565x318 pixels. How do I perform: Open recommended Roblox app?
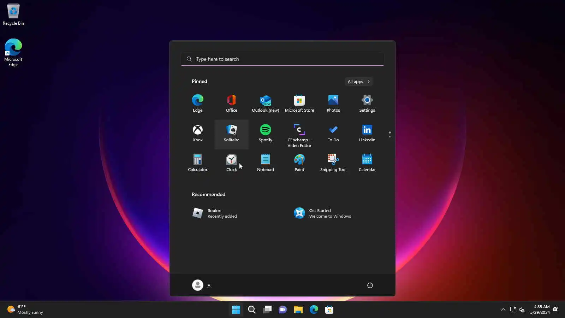click(x=231, y=213)
